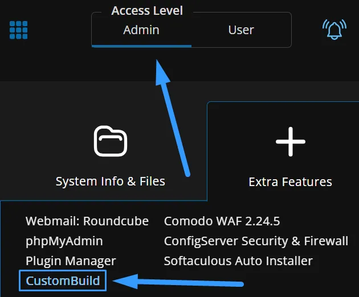Switch access level to User
Screen dimensions: 359x297
point(241,30)
